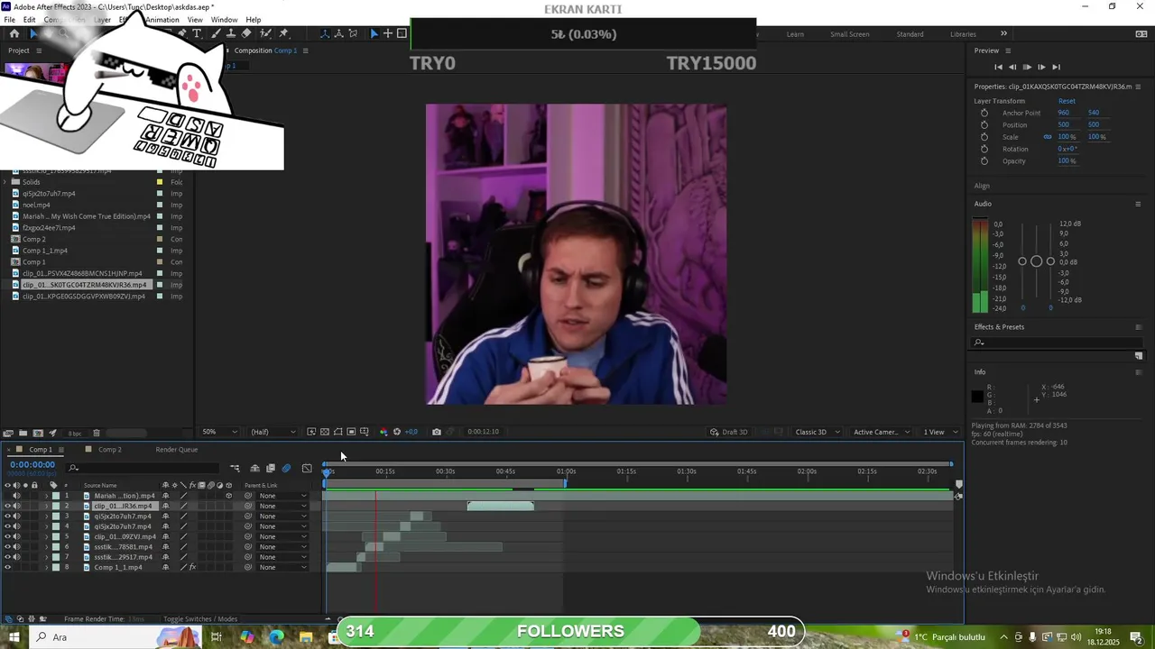Screen dimensions: 1155x649
Task: Open resolution (Half) dropdown
Action: click(273, 432)
